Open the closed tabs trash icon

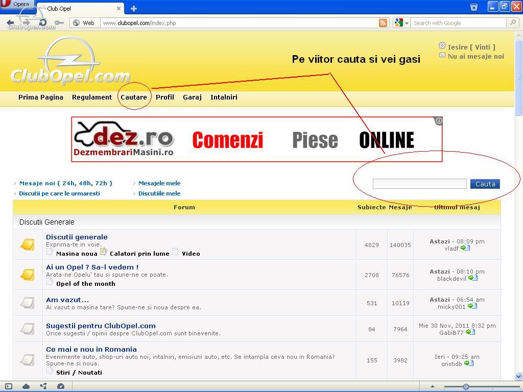click(x=473, y=7)
